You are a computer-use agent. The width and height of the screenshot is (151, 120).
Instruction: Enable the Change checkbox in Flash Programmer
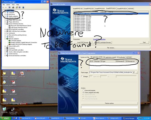coord(82,76)
